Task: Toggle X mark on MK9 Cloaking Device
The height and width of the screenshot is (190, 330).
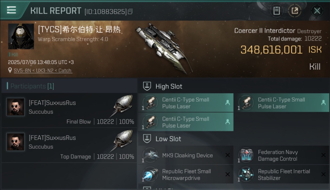Action: tap(227, 155)
